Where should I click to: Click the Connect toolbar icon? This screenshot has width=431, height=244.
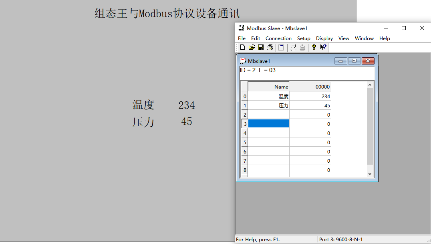(293, 47)
